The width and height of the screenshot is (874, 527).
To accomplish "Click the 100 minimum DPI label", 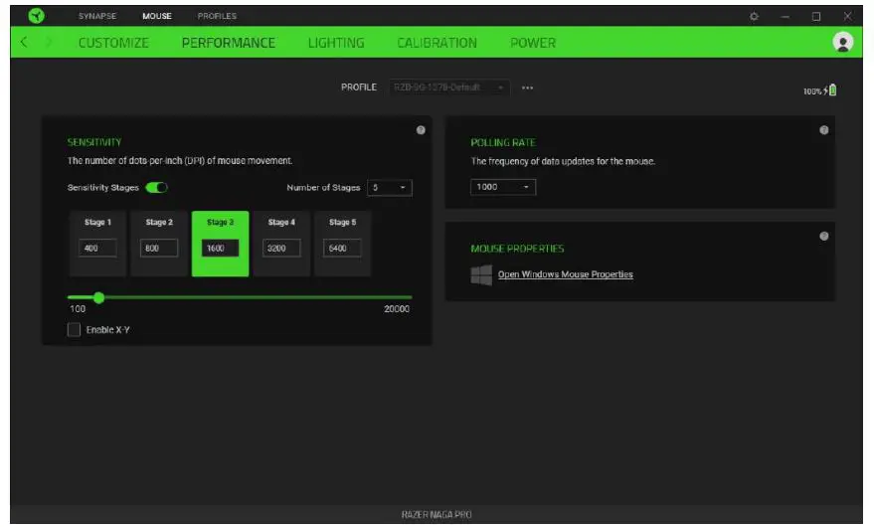I will [78, 309].
